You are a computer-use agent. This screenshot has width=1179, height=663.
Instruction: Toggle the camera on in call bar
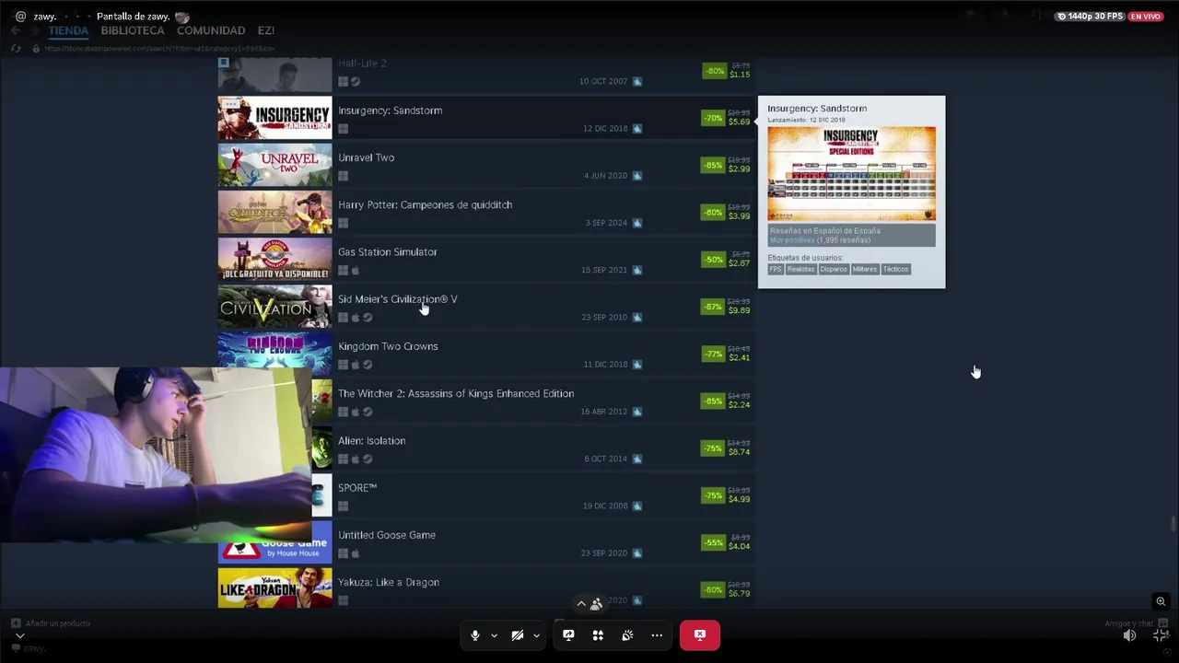point(518,635)
